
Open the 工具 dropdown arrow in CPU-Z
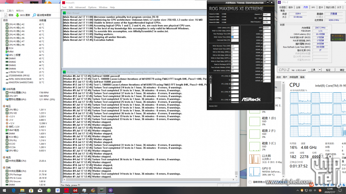[320, 70]
